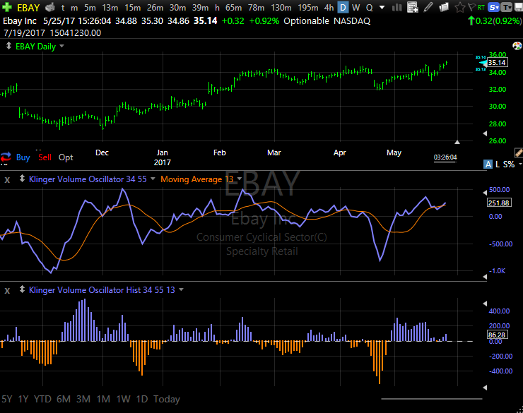
Task: Click scale arrow below the price pane axis
Action: (x=485, y=133)
